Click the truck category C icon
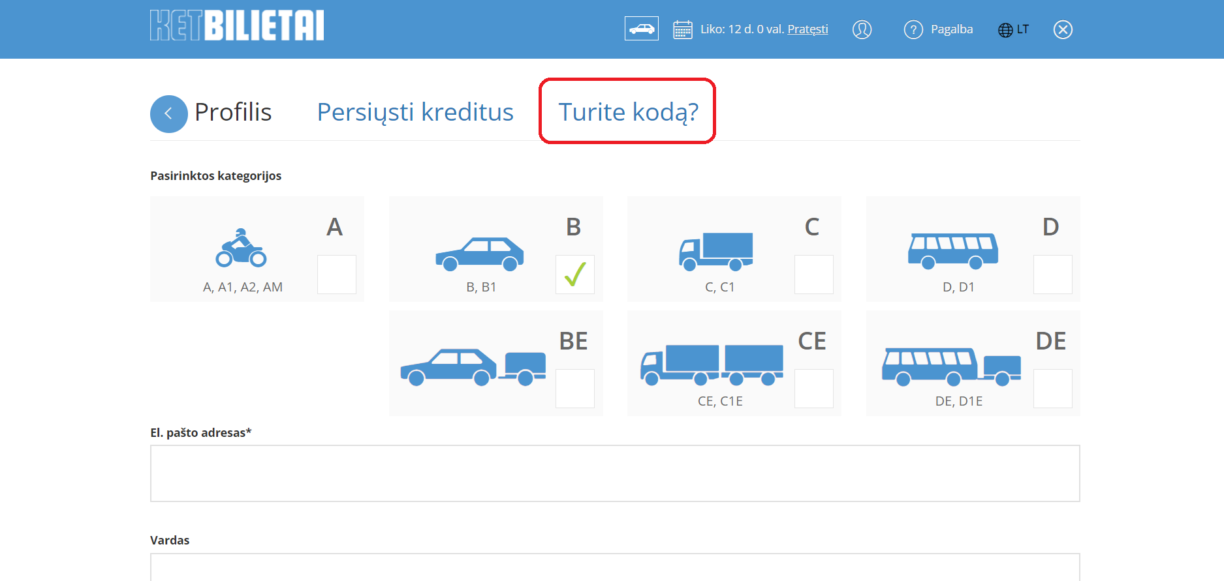The image size is (1224, 581). [x=716, y=251]
